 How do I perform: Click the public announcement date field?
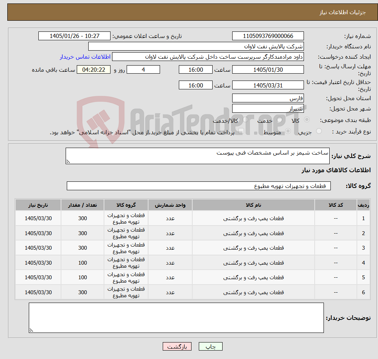74,36
